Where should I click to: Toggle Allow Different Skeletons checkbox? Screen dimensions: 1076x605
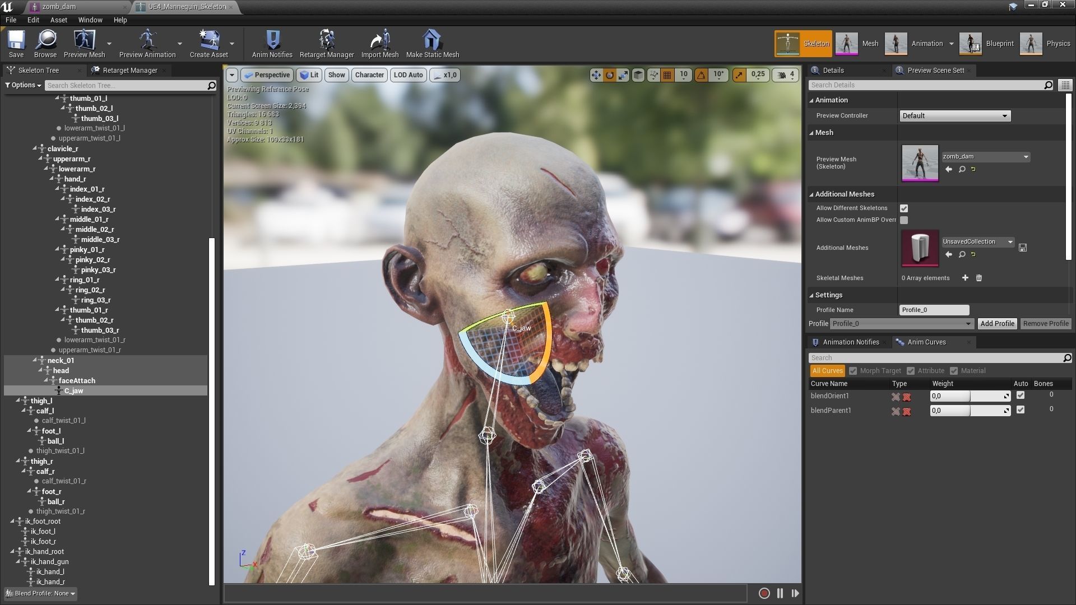pyautogui.click(x=904, y=208)
